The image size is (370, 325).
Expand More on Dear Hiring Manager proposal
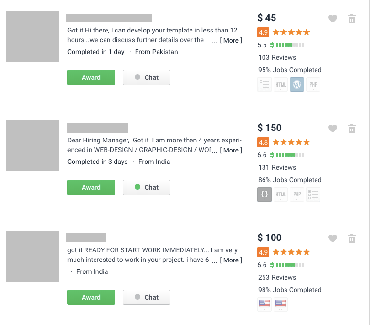pos(231,150)
